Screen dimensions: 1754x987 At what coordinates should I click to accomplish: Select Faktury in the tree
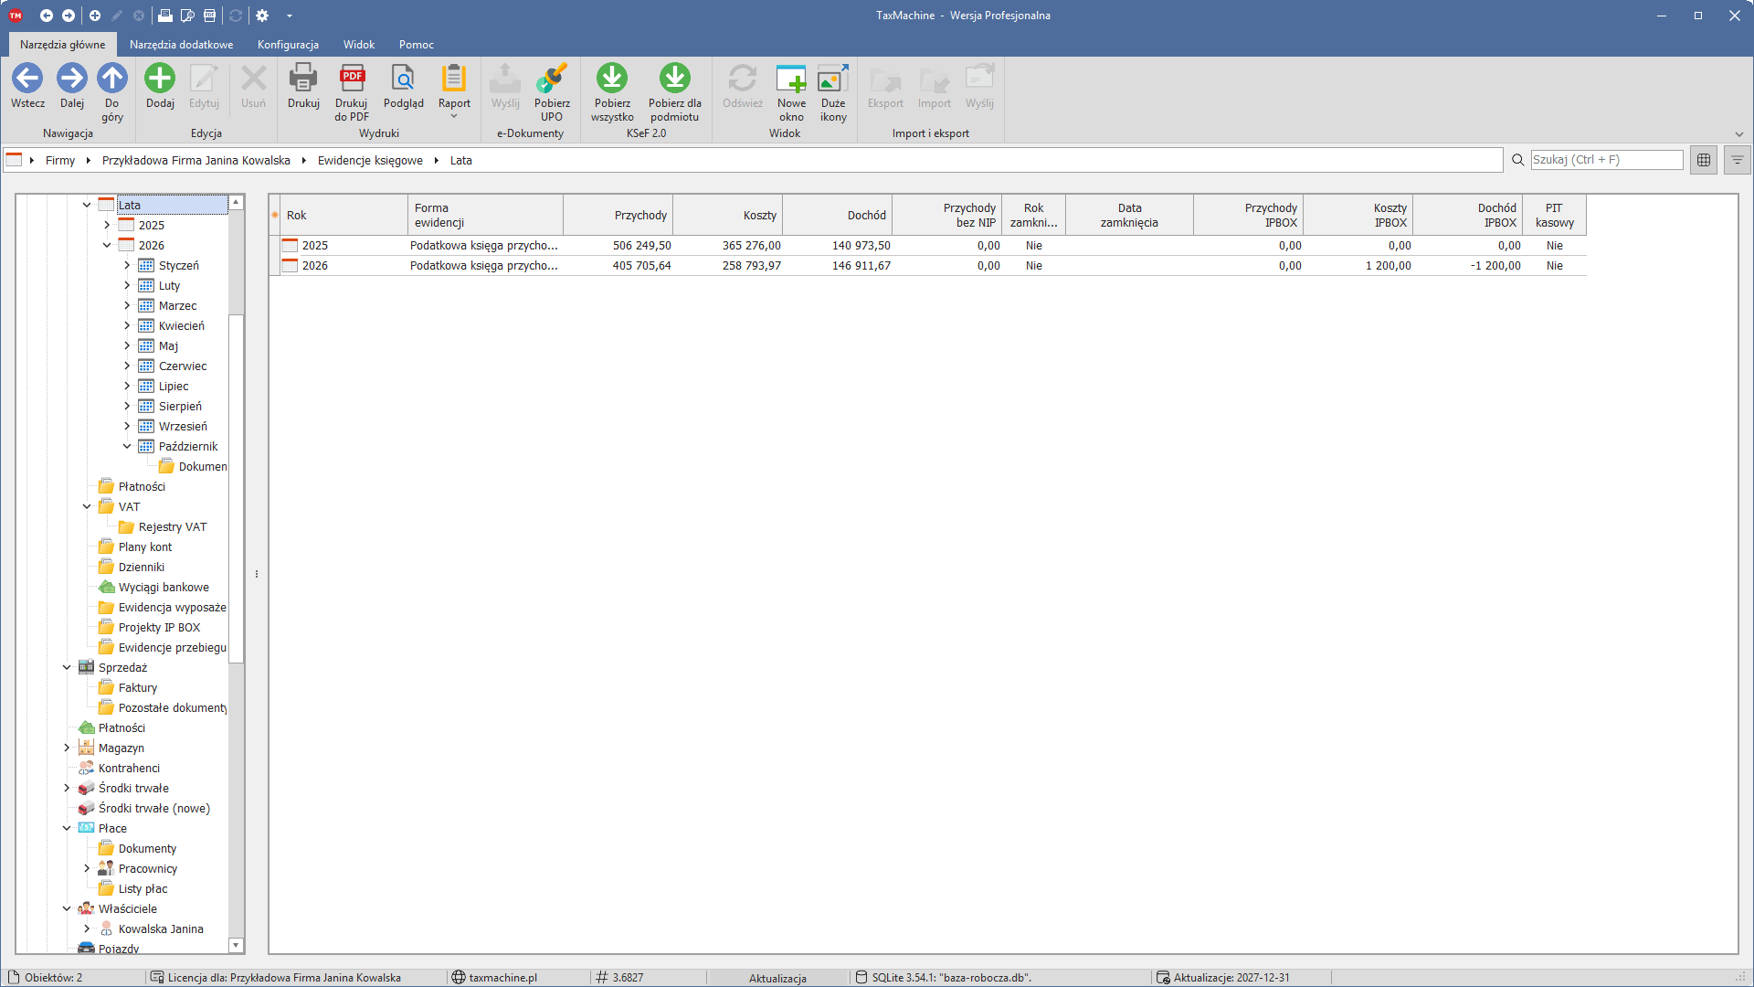pos(138,687)
